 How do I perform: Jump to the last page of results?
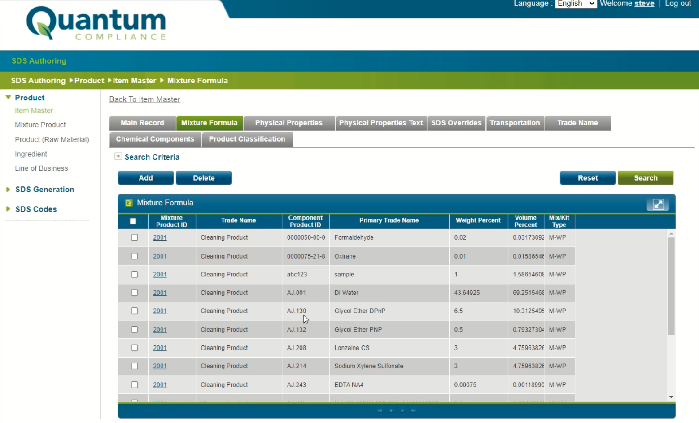(414, 410)
